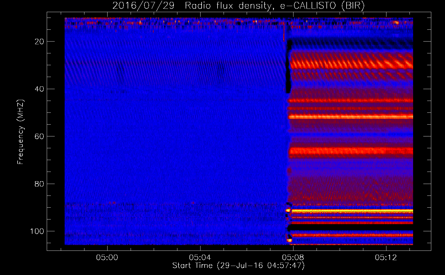Click the 20 MHz frequency tick label
Viewport: 445px width, 275px height.
39,42
